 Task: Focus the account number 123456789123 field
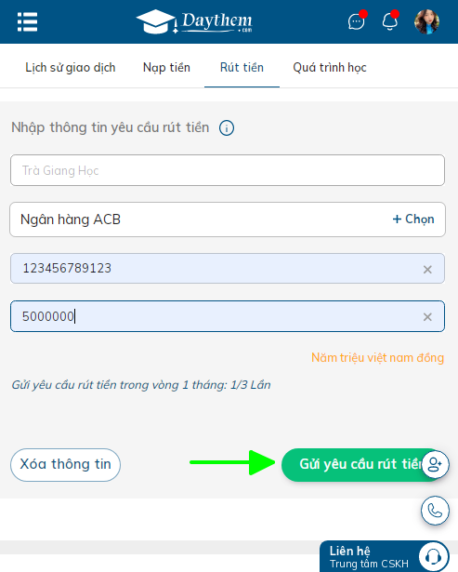(x=228, y=269)
